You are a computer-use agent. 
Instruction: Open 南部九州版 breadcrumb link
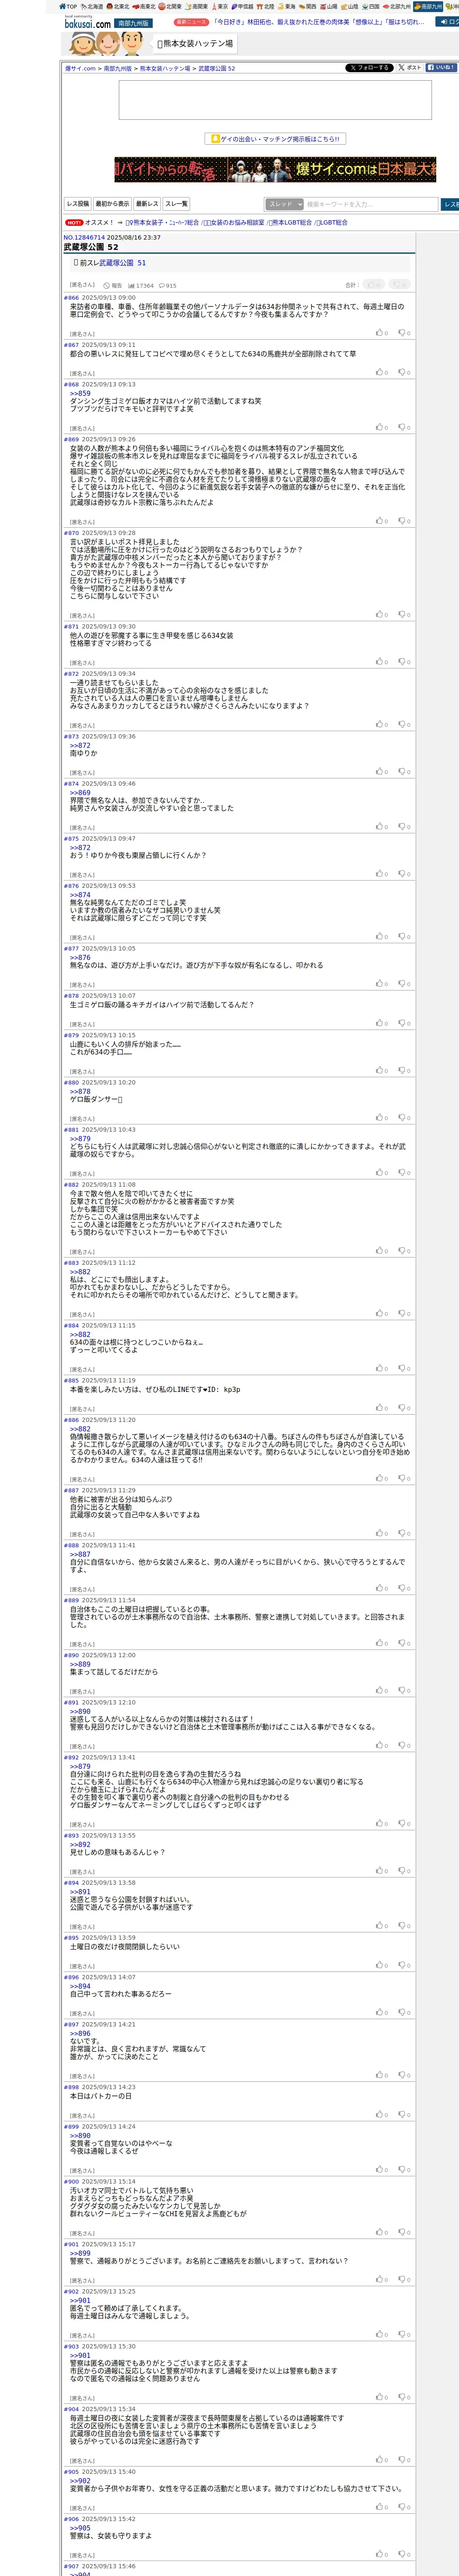pyautogui.click(x=118, y=69)
